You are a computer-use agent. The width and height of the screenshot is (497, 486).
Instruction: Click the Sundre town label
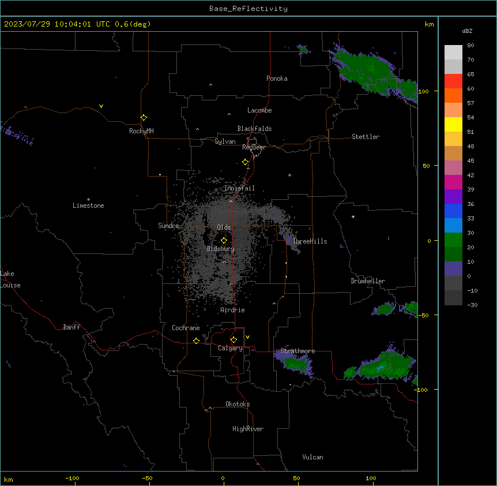point(168,226)
